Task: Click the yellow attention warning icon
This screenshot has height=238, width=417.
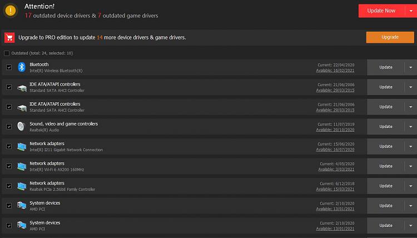Action: point(11,11)
